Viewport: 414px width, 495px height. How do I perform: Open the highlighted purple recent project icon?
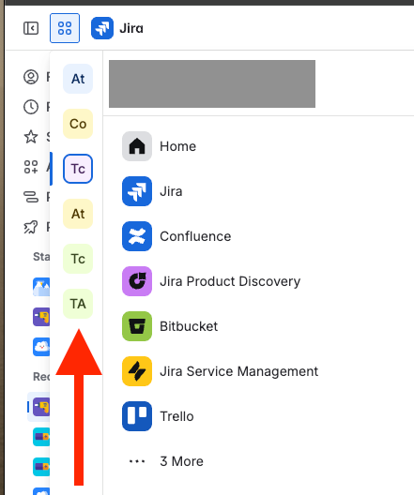41,407
